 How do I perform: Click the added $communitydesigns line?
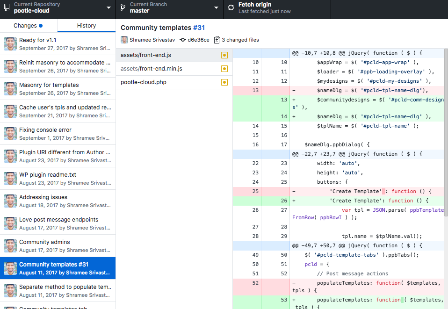(339, 103)
